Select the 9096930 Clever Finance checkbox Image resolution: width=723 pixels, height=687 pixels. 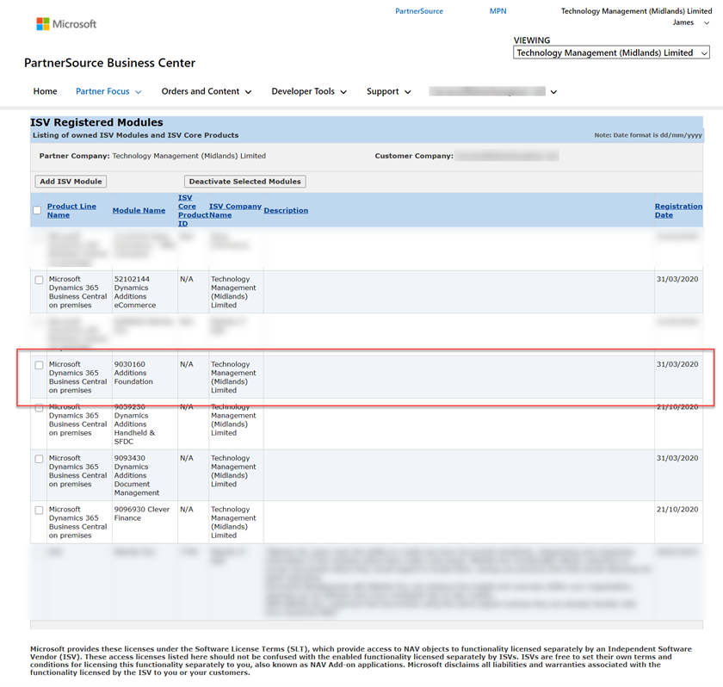(40, 510)
